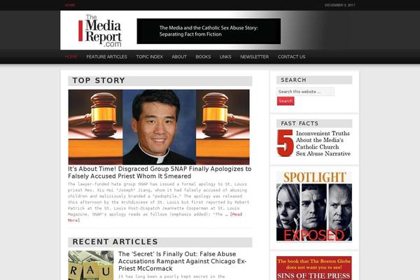
Task: Click the RECENT ARTICLES heading
Action: coord(115,241)
